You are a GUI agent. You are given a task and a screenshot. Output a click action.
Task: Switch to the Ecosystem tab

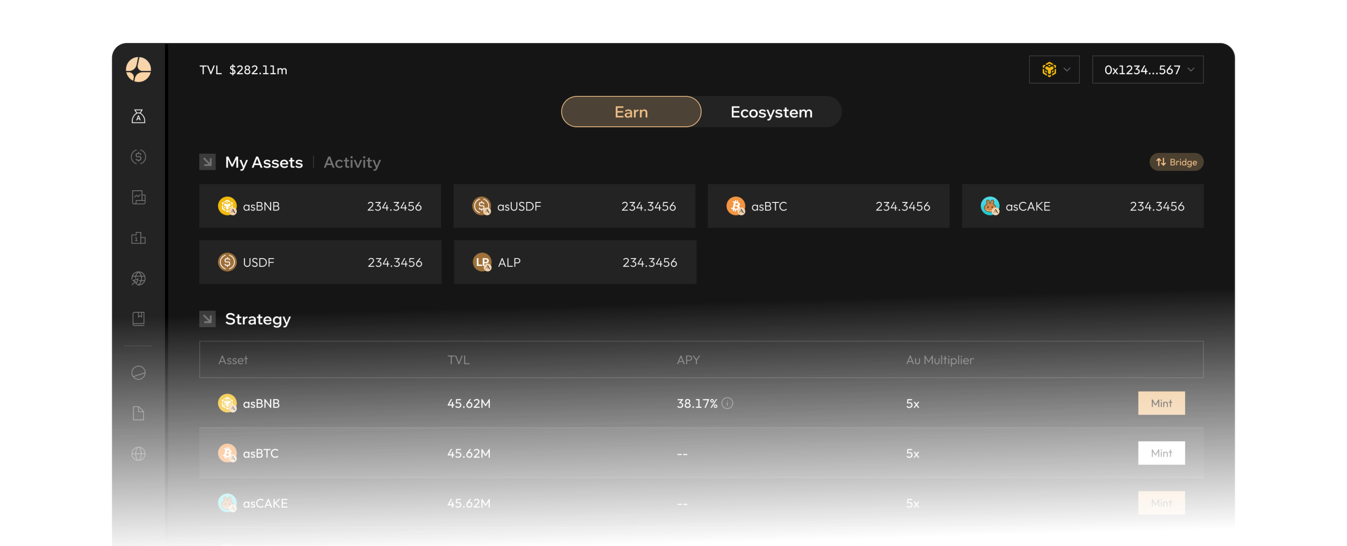[771, 112]
